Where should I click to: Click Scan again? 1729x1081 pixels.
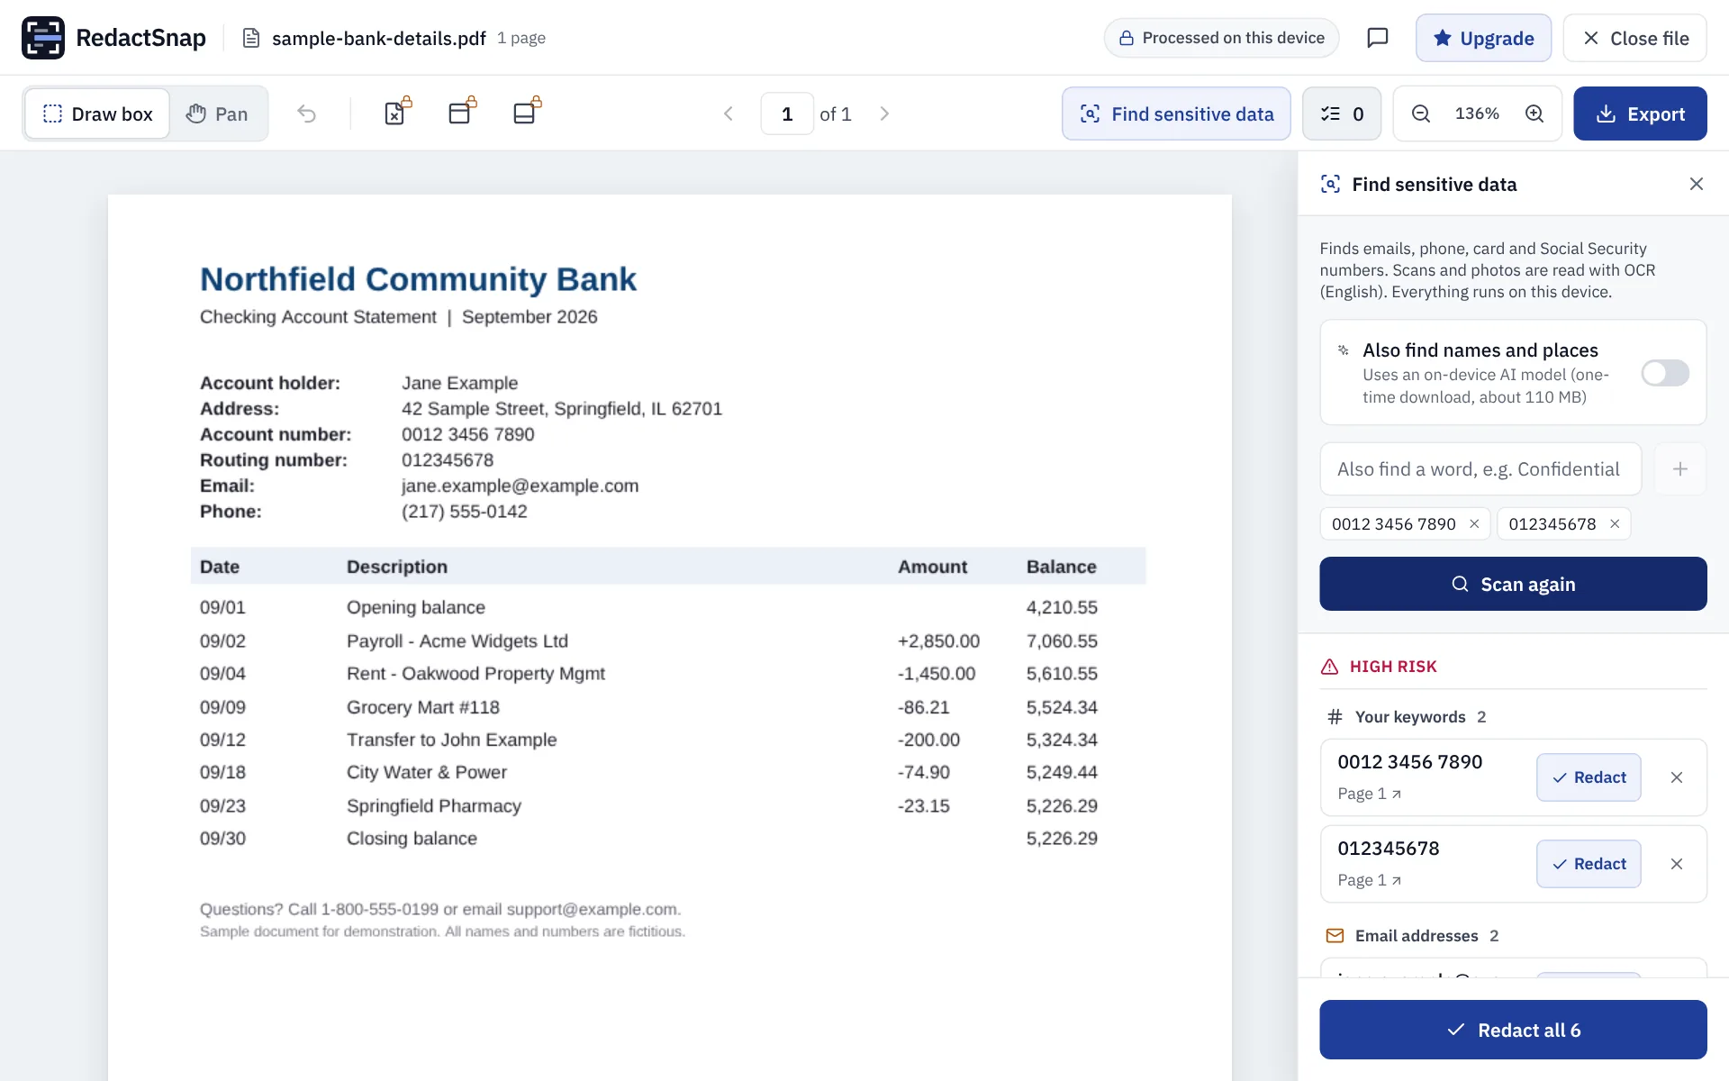click(x=1513, y=584)
